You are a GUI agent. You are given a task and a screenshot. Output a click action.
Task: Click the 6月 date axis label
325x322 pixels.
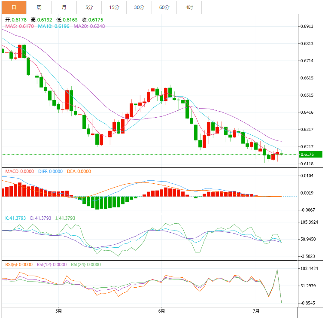click(x=162, y=311)
